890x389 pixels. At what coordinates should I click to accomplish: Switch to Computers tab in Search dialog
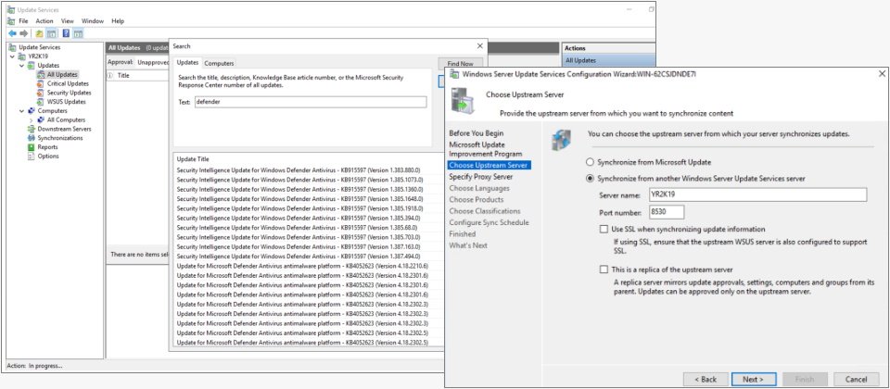(219, 63)
